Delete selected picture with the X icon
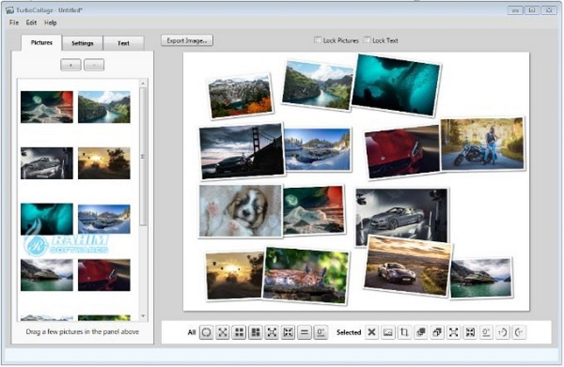Image resolution: width=564 pixels, height=367 pixels. [372, 333]
